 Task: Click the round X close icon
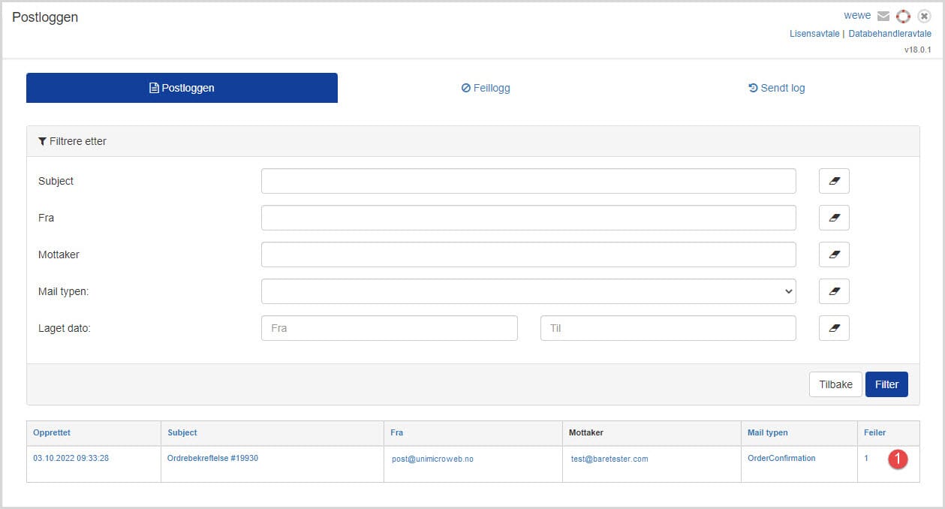(x=924, y=16)
